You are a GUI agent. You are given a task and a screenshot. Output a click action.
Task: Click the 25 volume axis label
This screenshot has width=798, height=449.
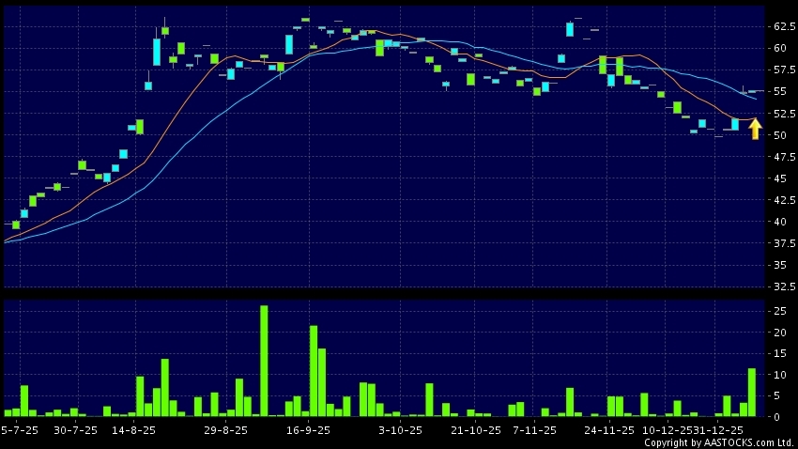click(x=779, y=312)
